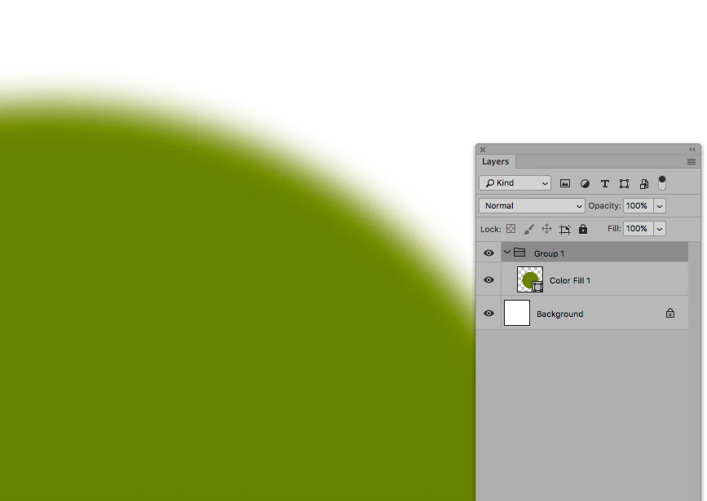Select the Background layer thumbnail
This screenshot has height=501, width=707.
coord(517,313)
